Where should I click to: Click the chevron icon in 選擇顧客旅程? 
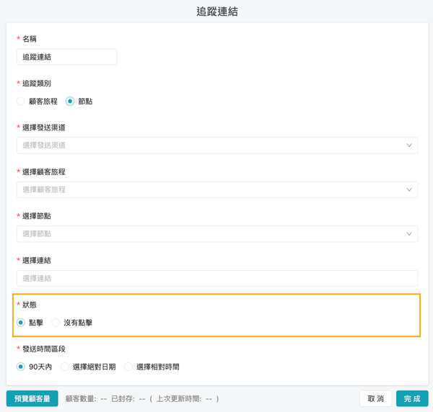(x=408, y=190)
